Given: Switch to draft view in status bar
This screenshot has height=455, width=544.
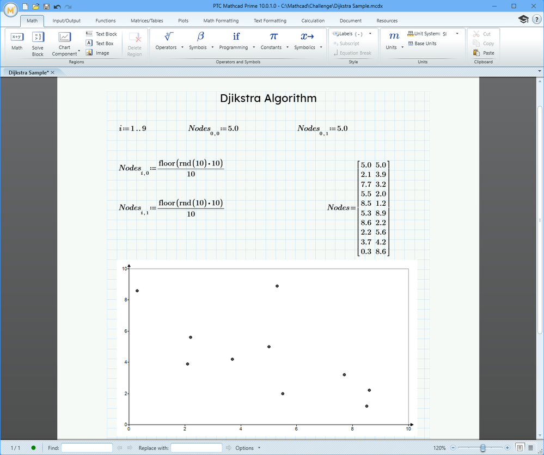Looking at the screenshot, I should tap(530, 448).
